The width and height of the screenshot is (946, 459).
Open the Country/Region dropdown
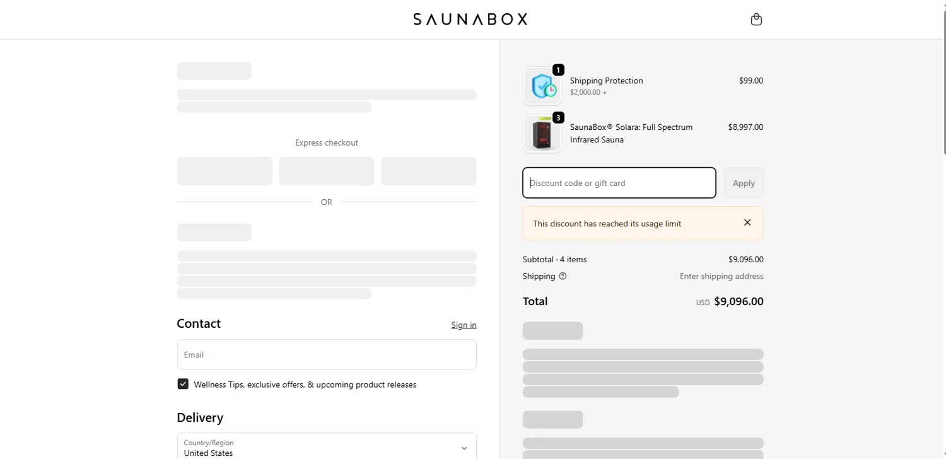[x=327, y=448]
